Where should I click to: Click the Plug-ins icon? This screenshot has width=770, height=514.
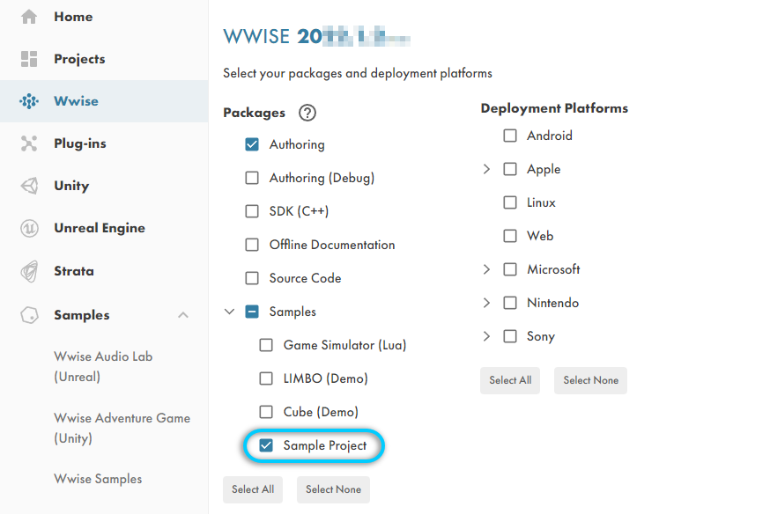point(29,143)
